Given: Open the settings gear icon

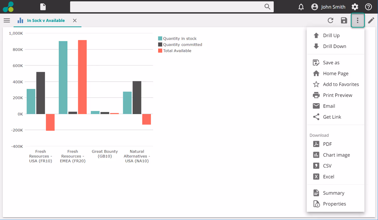Looking at the screenshot, I should pos(355,7).
